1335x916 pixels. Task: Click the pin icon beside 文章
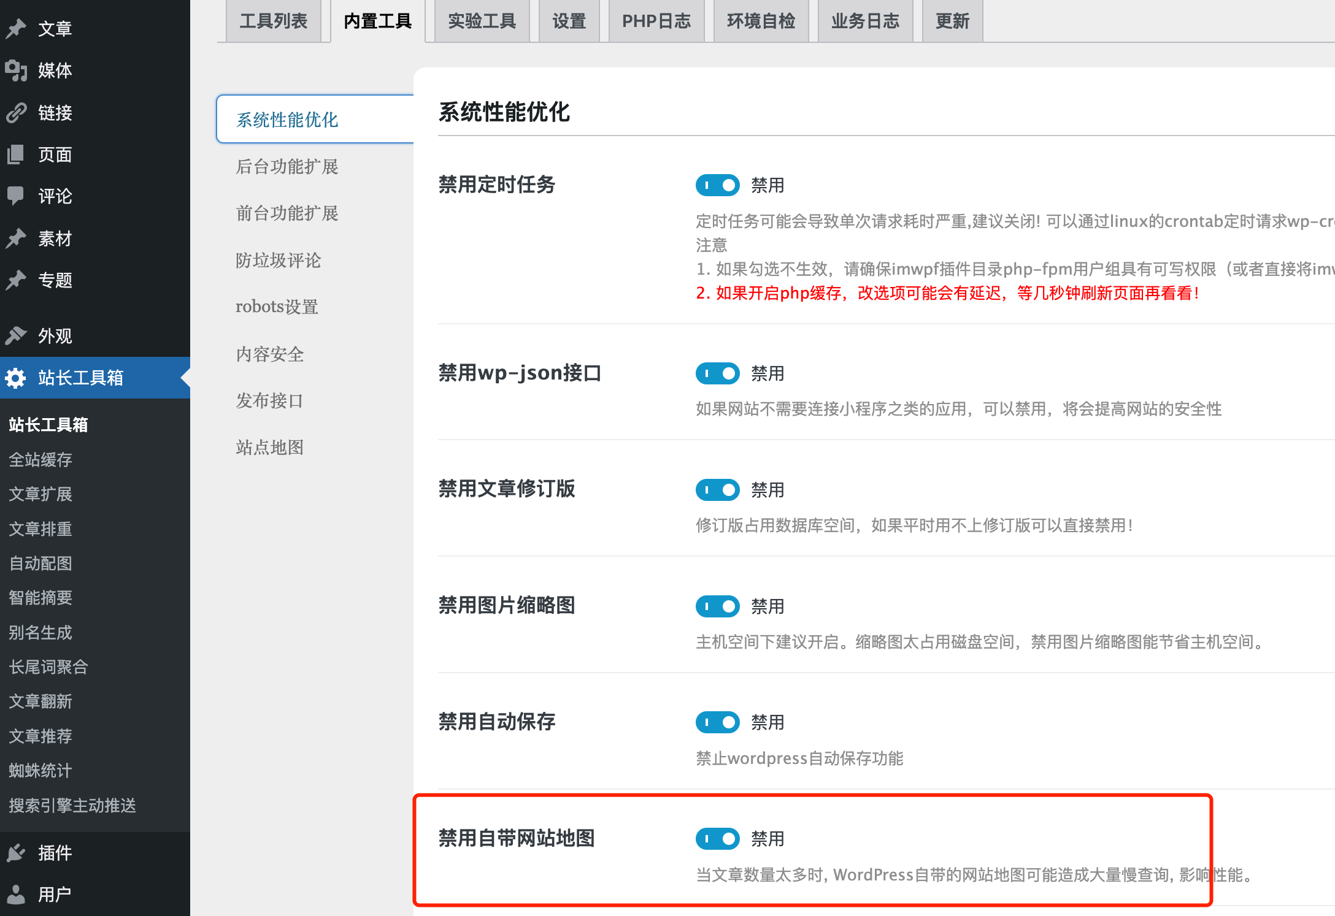16,29
